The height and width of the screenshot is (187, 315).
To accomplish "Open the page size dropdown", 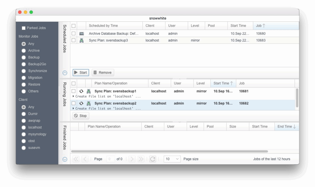I will tap(172, 159).
